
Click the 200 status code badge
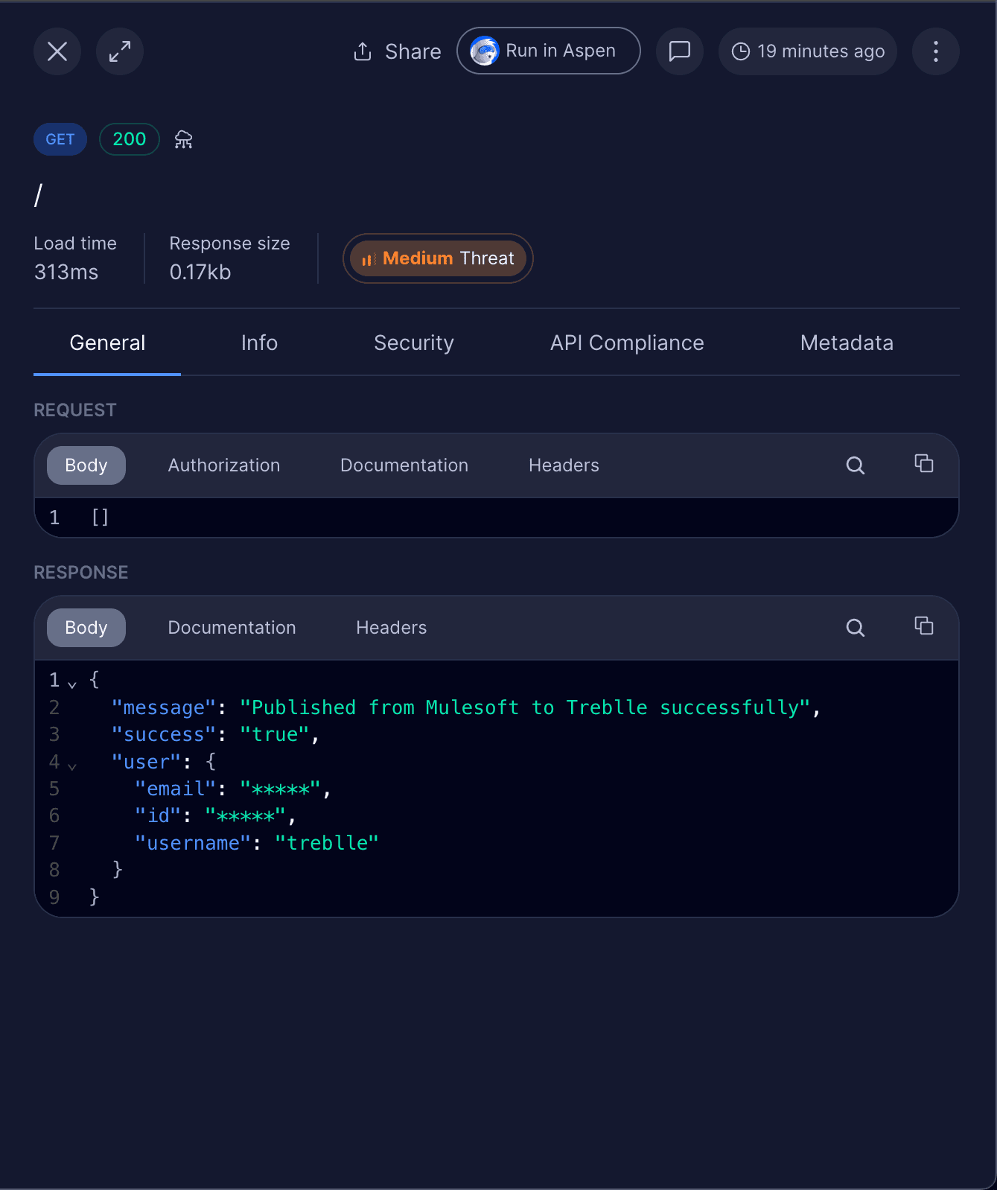pyautogui.click(x=130, y=139)
